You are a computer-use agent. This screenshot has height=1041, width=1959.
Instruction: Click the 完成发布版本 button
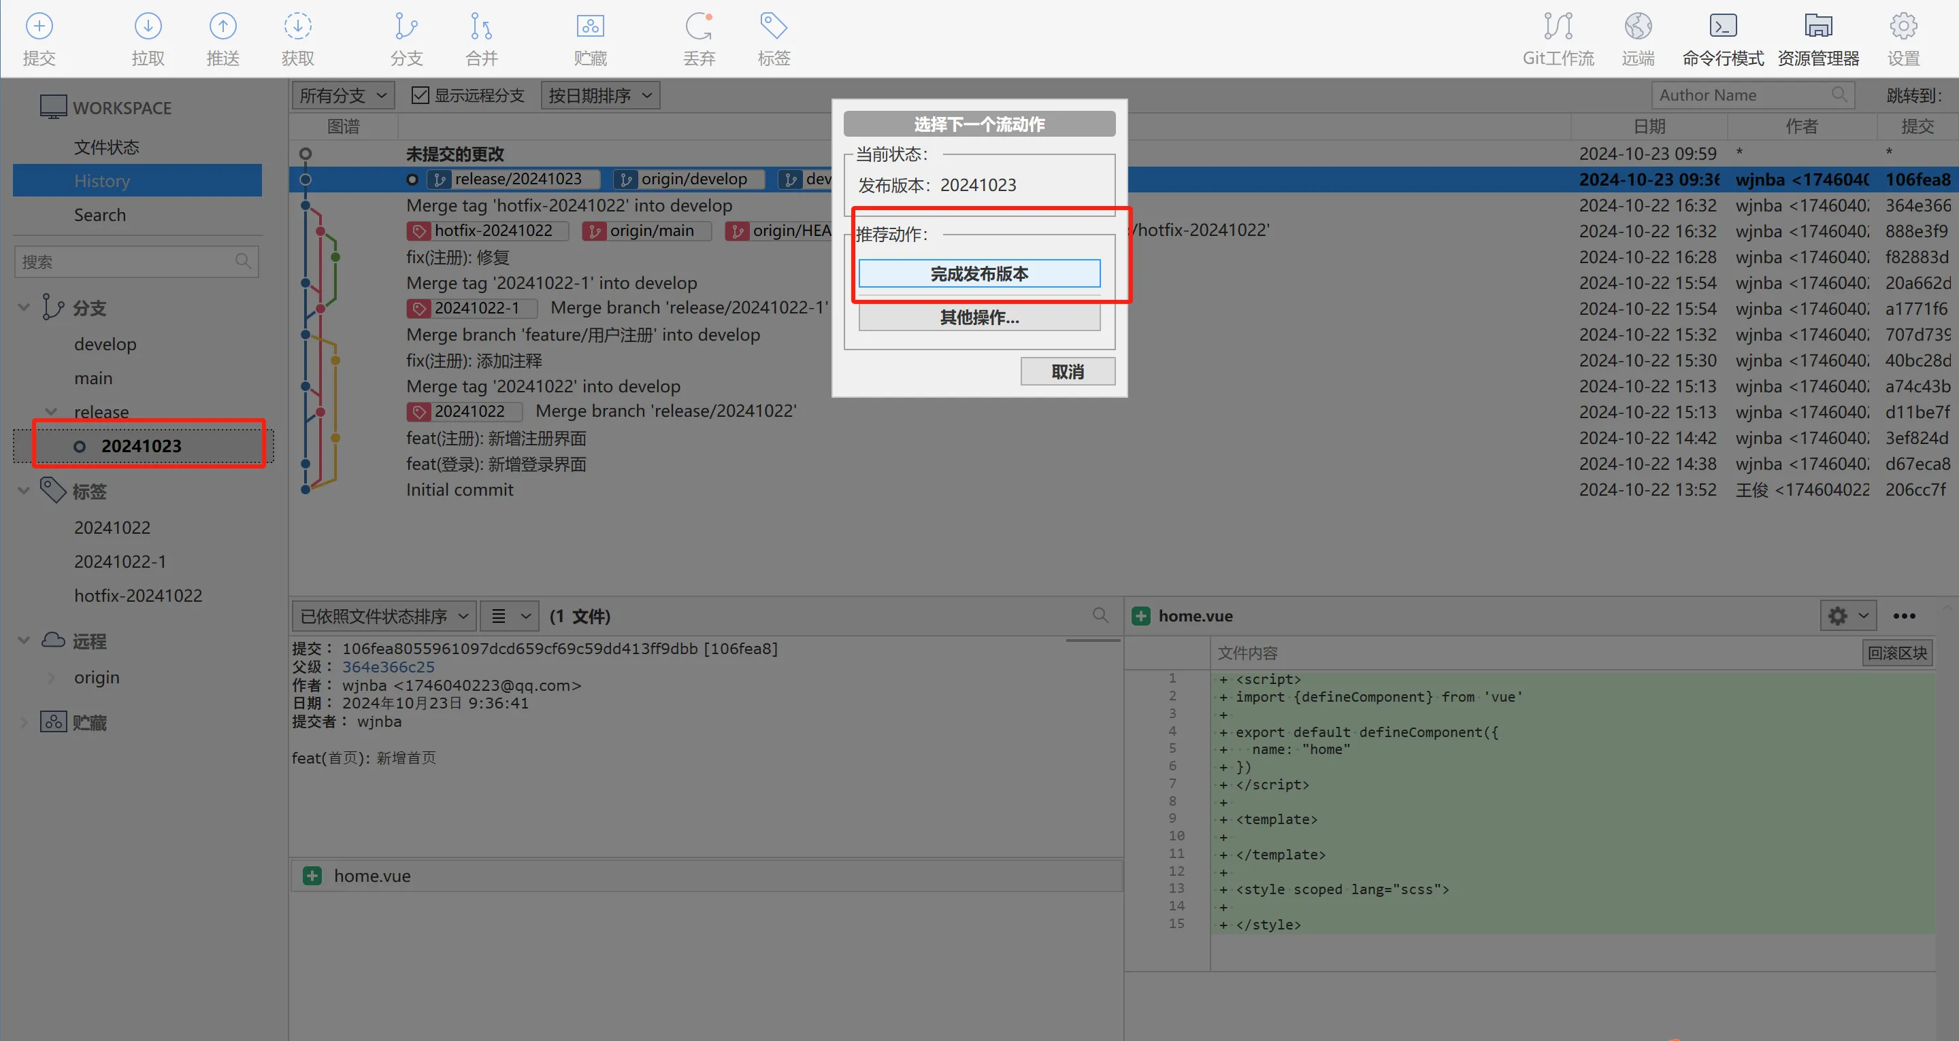coord(978,273)
